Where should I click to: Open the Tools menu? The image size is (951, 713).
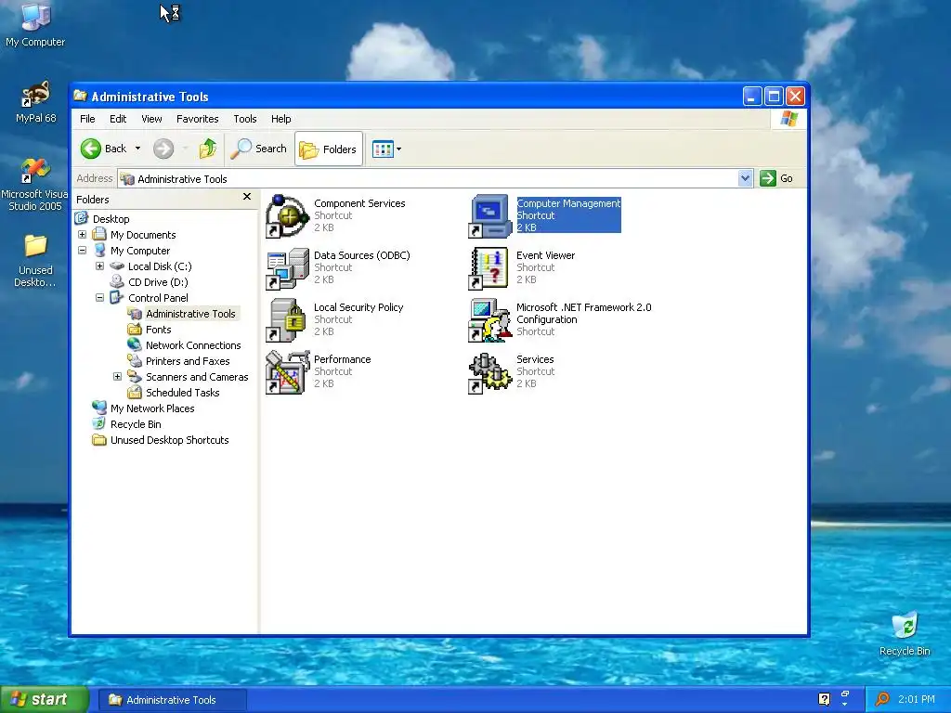[245, 119]
